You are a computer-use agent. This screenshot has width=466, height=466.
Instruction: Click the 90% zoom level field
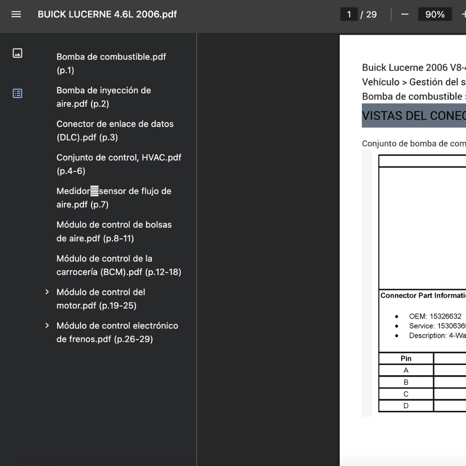tap(435, 14)
